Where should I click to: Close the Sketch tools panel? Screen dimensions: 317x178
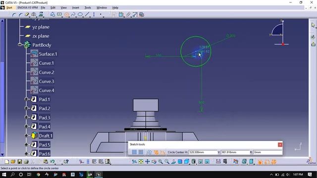(280, 145)
